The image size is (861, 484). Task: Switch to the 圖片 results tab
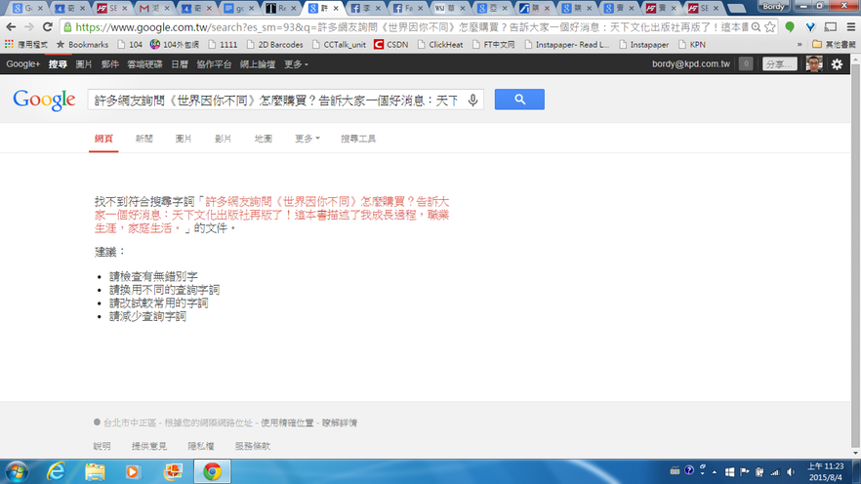[184, 139]
